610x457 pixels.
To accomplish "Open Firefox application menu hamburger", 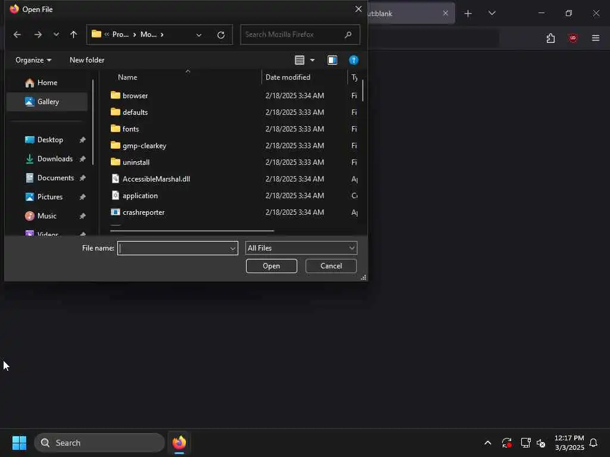I will point(595,38).
